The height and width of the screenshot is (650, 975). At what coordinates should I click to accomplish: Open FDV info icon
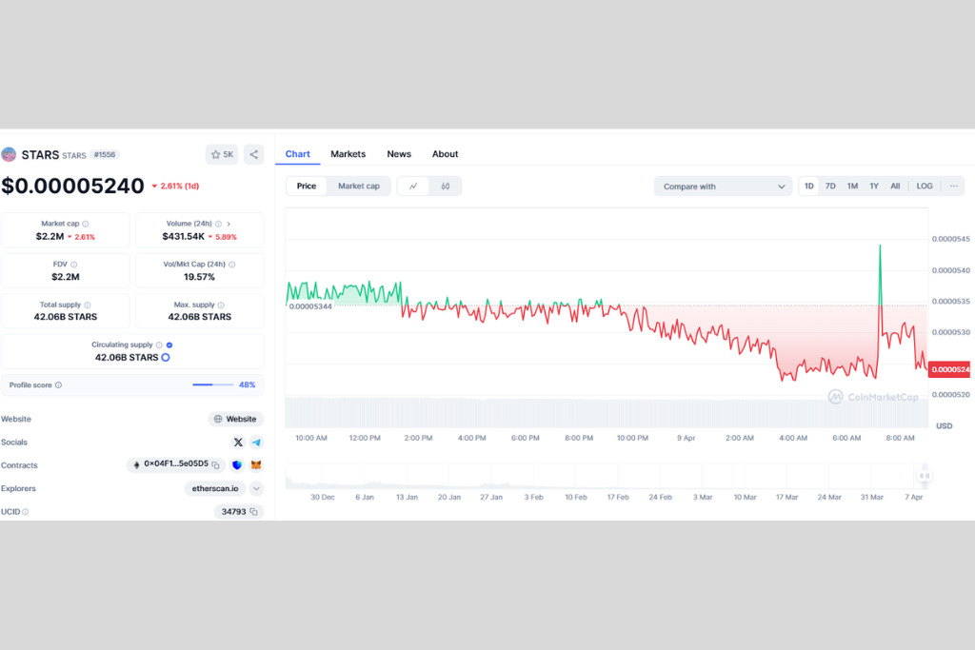tap(74, 265)
